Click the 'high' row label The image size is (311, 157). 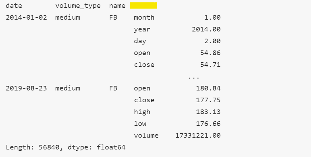click(142, 112)
